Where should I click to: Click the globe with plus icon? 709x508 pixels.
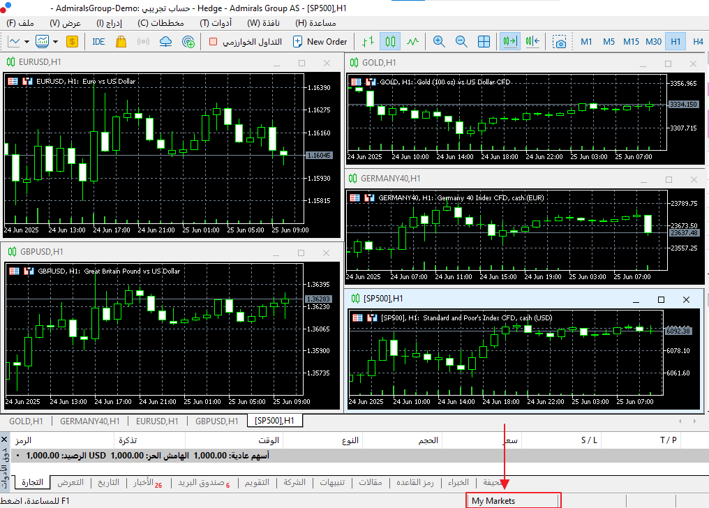(188, 42)
